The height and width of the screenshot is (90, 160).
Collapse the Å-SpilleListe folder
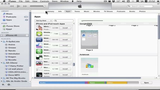1,41
